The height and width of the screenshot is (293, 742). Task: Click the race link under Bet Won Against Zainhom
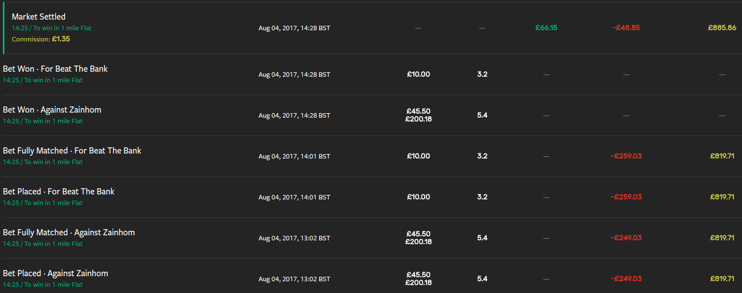(x=43, y=121)
